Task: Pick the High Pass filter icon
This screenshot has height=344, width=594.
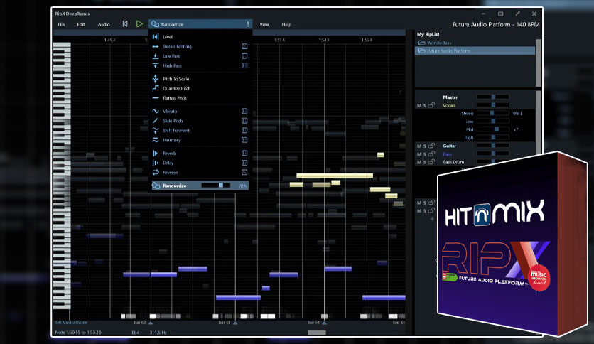Action: tap(156, 65)
